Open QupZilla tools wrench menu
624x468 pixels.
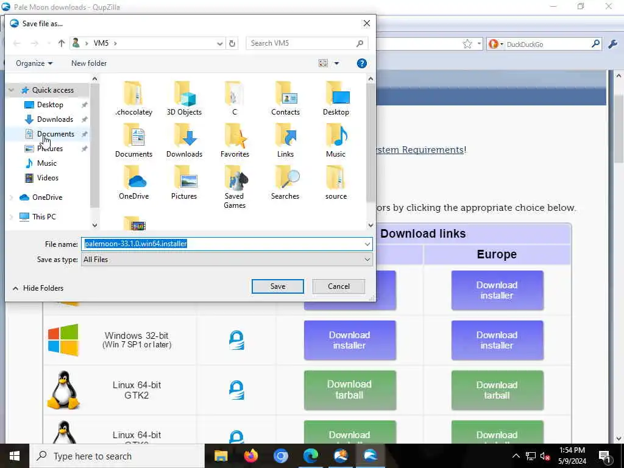click(x=613, y=44)
